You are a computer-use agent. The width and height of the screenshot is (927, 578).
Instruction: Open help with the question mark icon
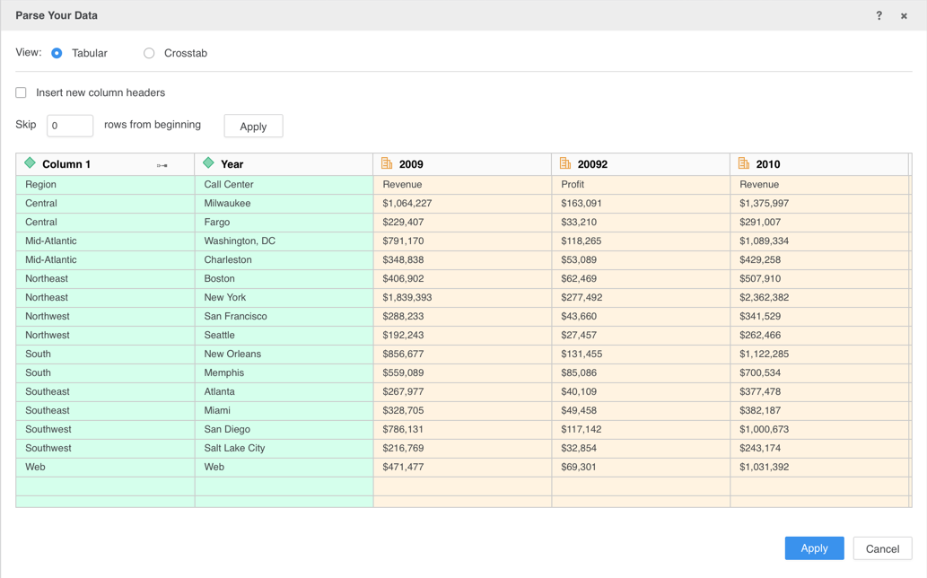(x=879, y=15)
